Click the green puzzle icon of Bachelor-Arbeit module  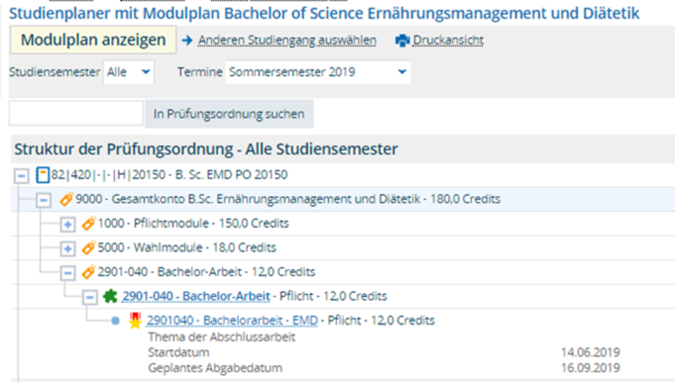tap(110, 297)
